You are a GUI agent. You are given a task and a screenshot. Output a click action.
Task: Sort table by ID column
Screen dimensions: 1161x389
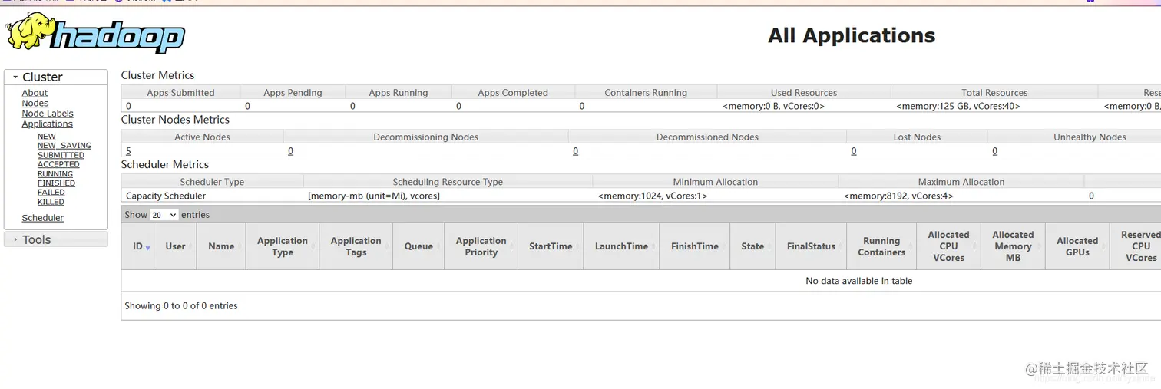tap(137, 246)
